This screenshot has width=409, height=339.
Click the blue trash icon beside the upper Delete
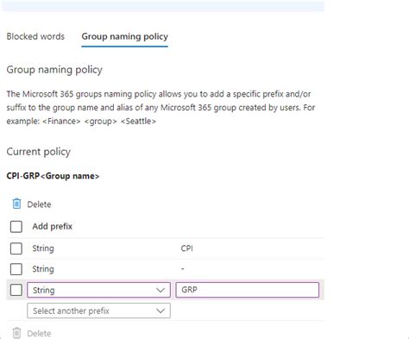pyautogui.click(x=16, y=204)
